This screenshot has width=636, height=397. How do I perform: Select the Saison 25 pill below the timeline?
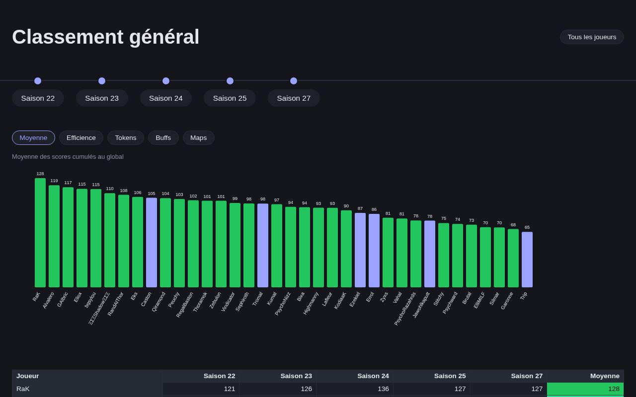230,98
